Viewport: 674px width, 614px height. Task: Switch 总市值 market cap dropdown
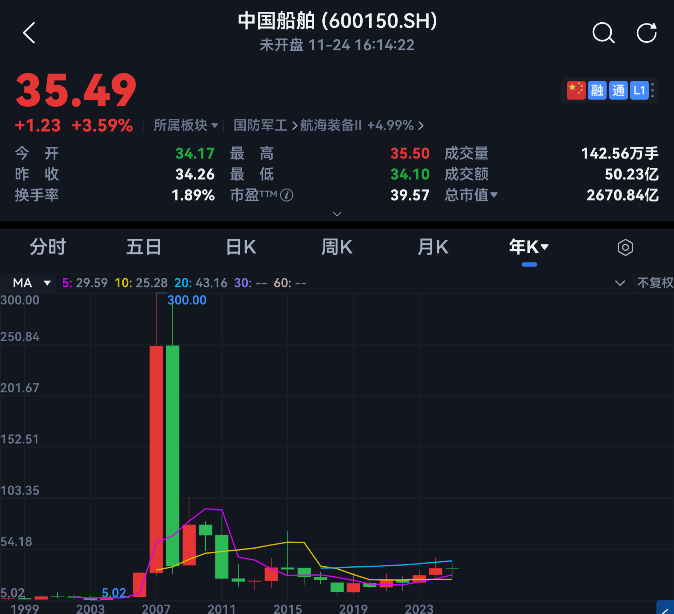tap(471, 195)
